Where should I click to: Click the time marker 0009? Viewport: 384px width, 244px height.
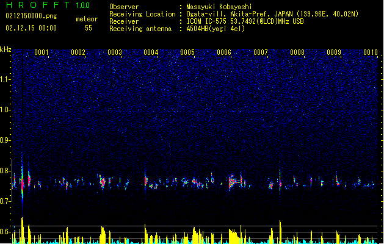pos(334,52)
